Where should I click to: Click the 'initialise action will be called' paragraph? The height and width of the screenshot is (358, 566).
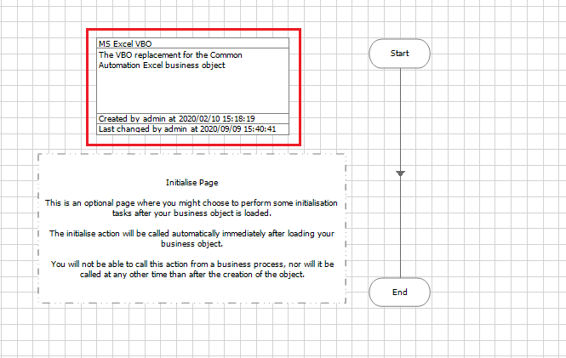[x=192, y=239]
